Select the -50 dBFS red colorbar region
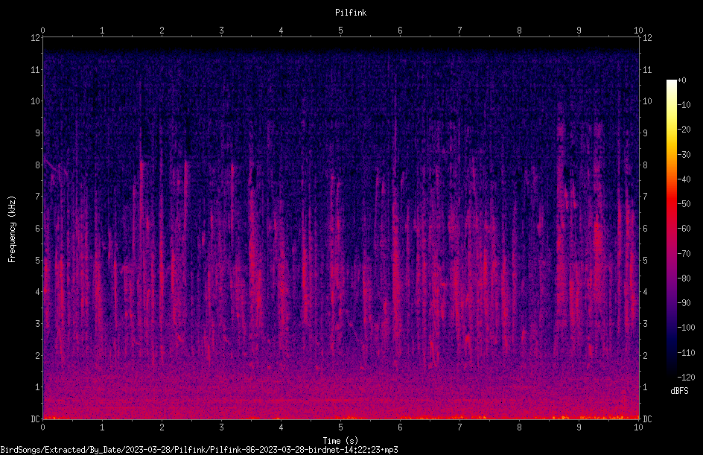 [671, 203]
